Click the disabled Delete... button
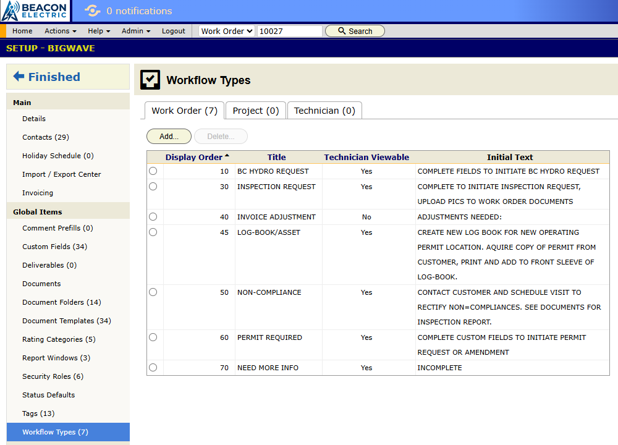The height and width of the screenshot is (445, 618). 221,137
